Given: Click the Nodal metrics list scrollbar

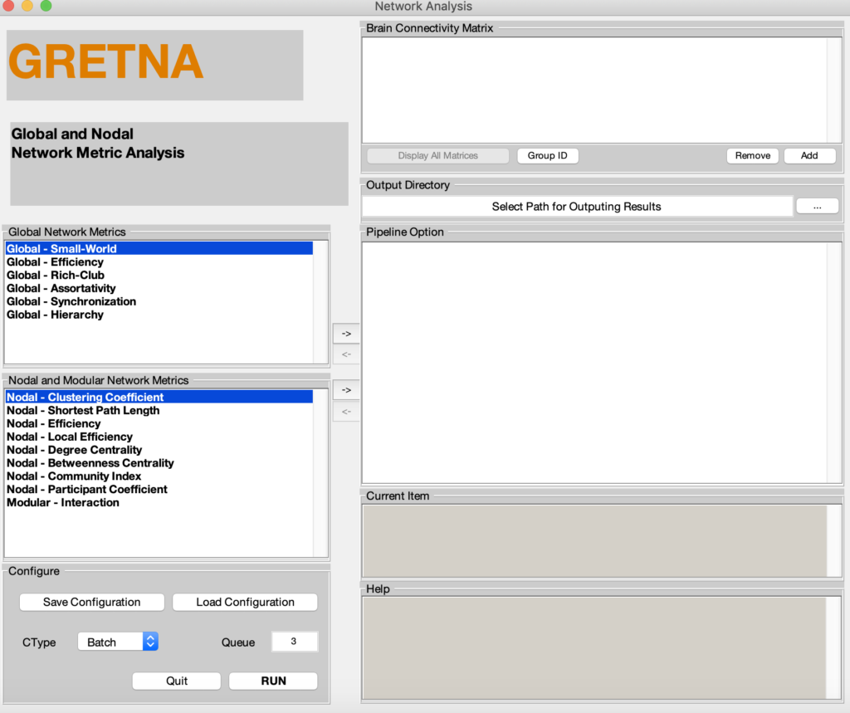Looking at the screenshot, I should pos(321,473).
